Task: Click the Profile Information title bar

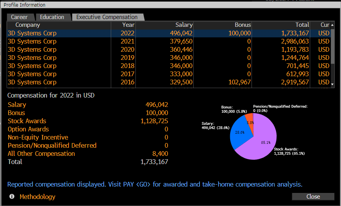Action: click(170, 5)
